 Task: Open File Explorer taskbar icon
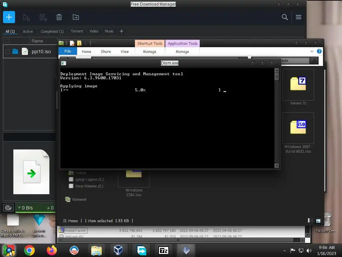tap(97, 250)
